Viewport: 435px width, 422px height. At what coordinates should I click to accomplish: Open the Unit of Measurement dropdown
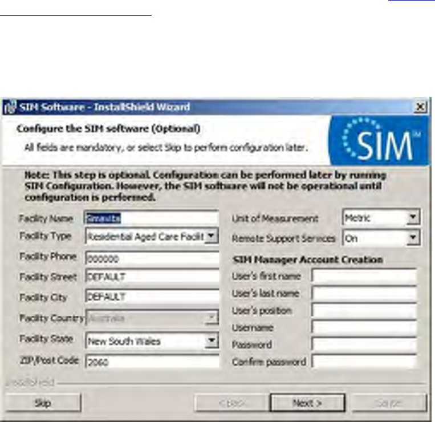pos(413,217)
